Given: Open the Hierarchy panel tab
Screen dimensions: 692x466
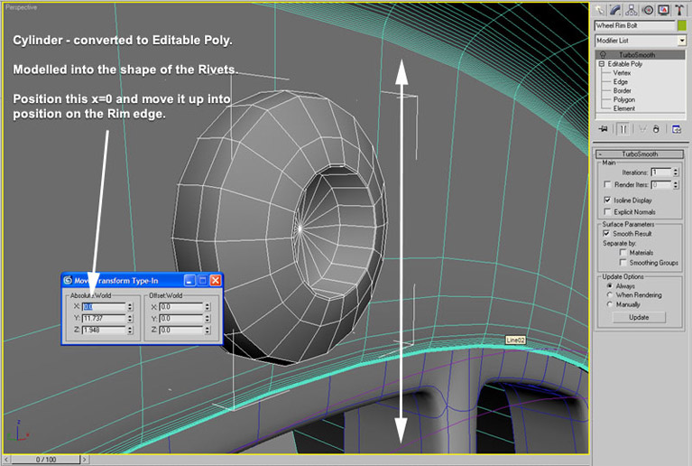Looking at the screenshot, I should tap(631, 10).
